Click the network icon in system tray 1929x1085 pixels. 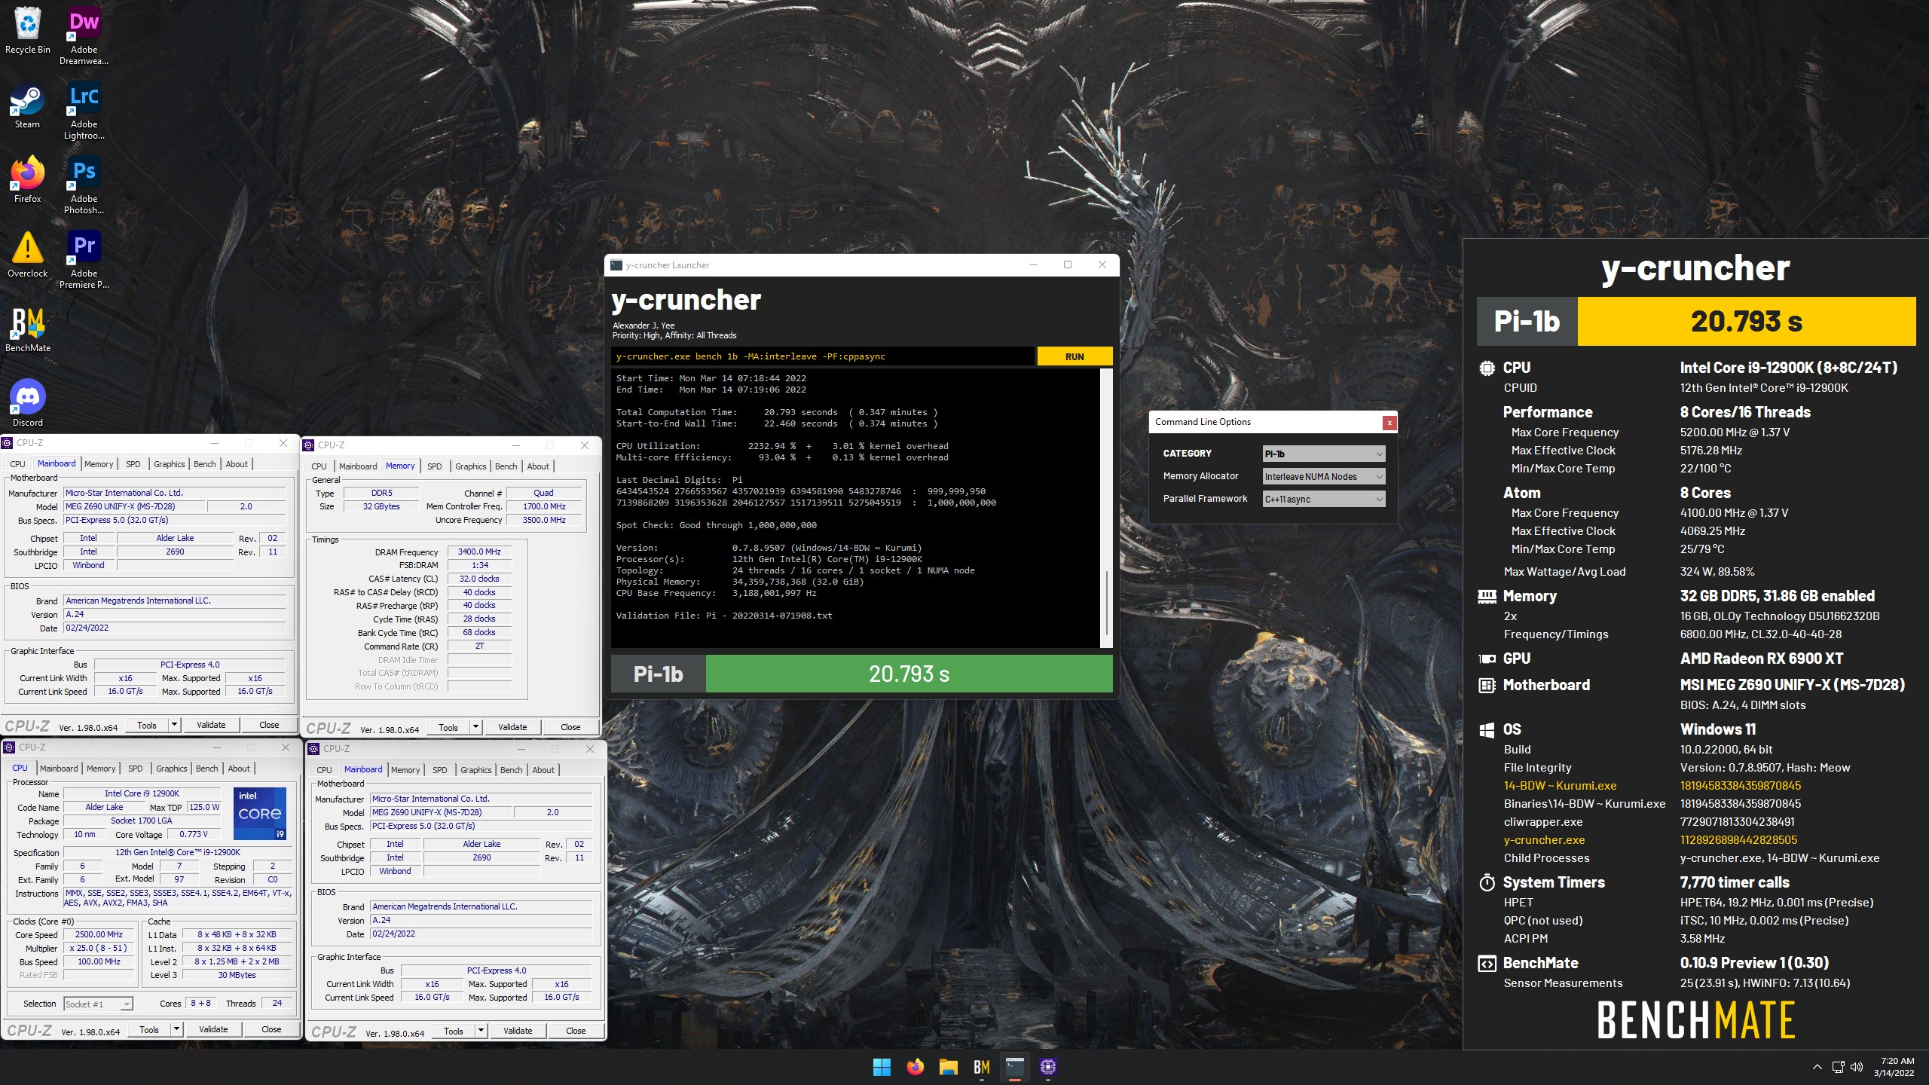point(1838,1067)
